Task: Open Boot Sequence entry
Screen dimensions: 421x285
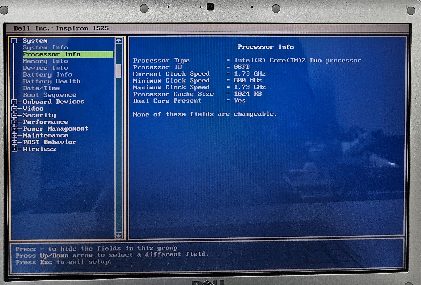Action: point(49,95)
